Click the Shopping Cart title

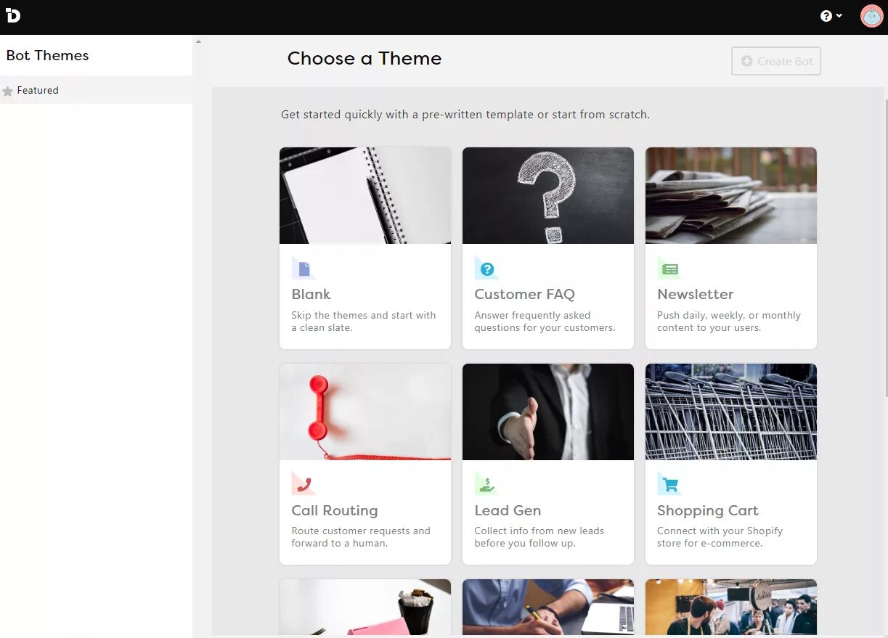pyautogui.click(x=707, y=510)
